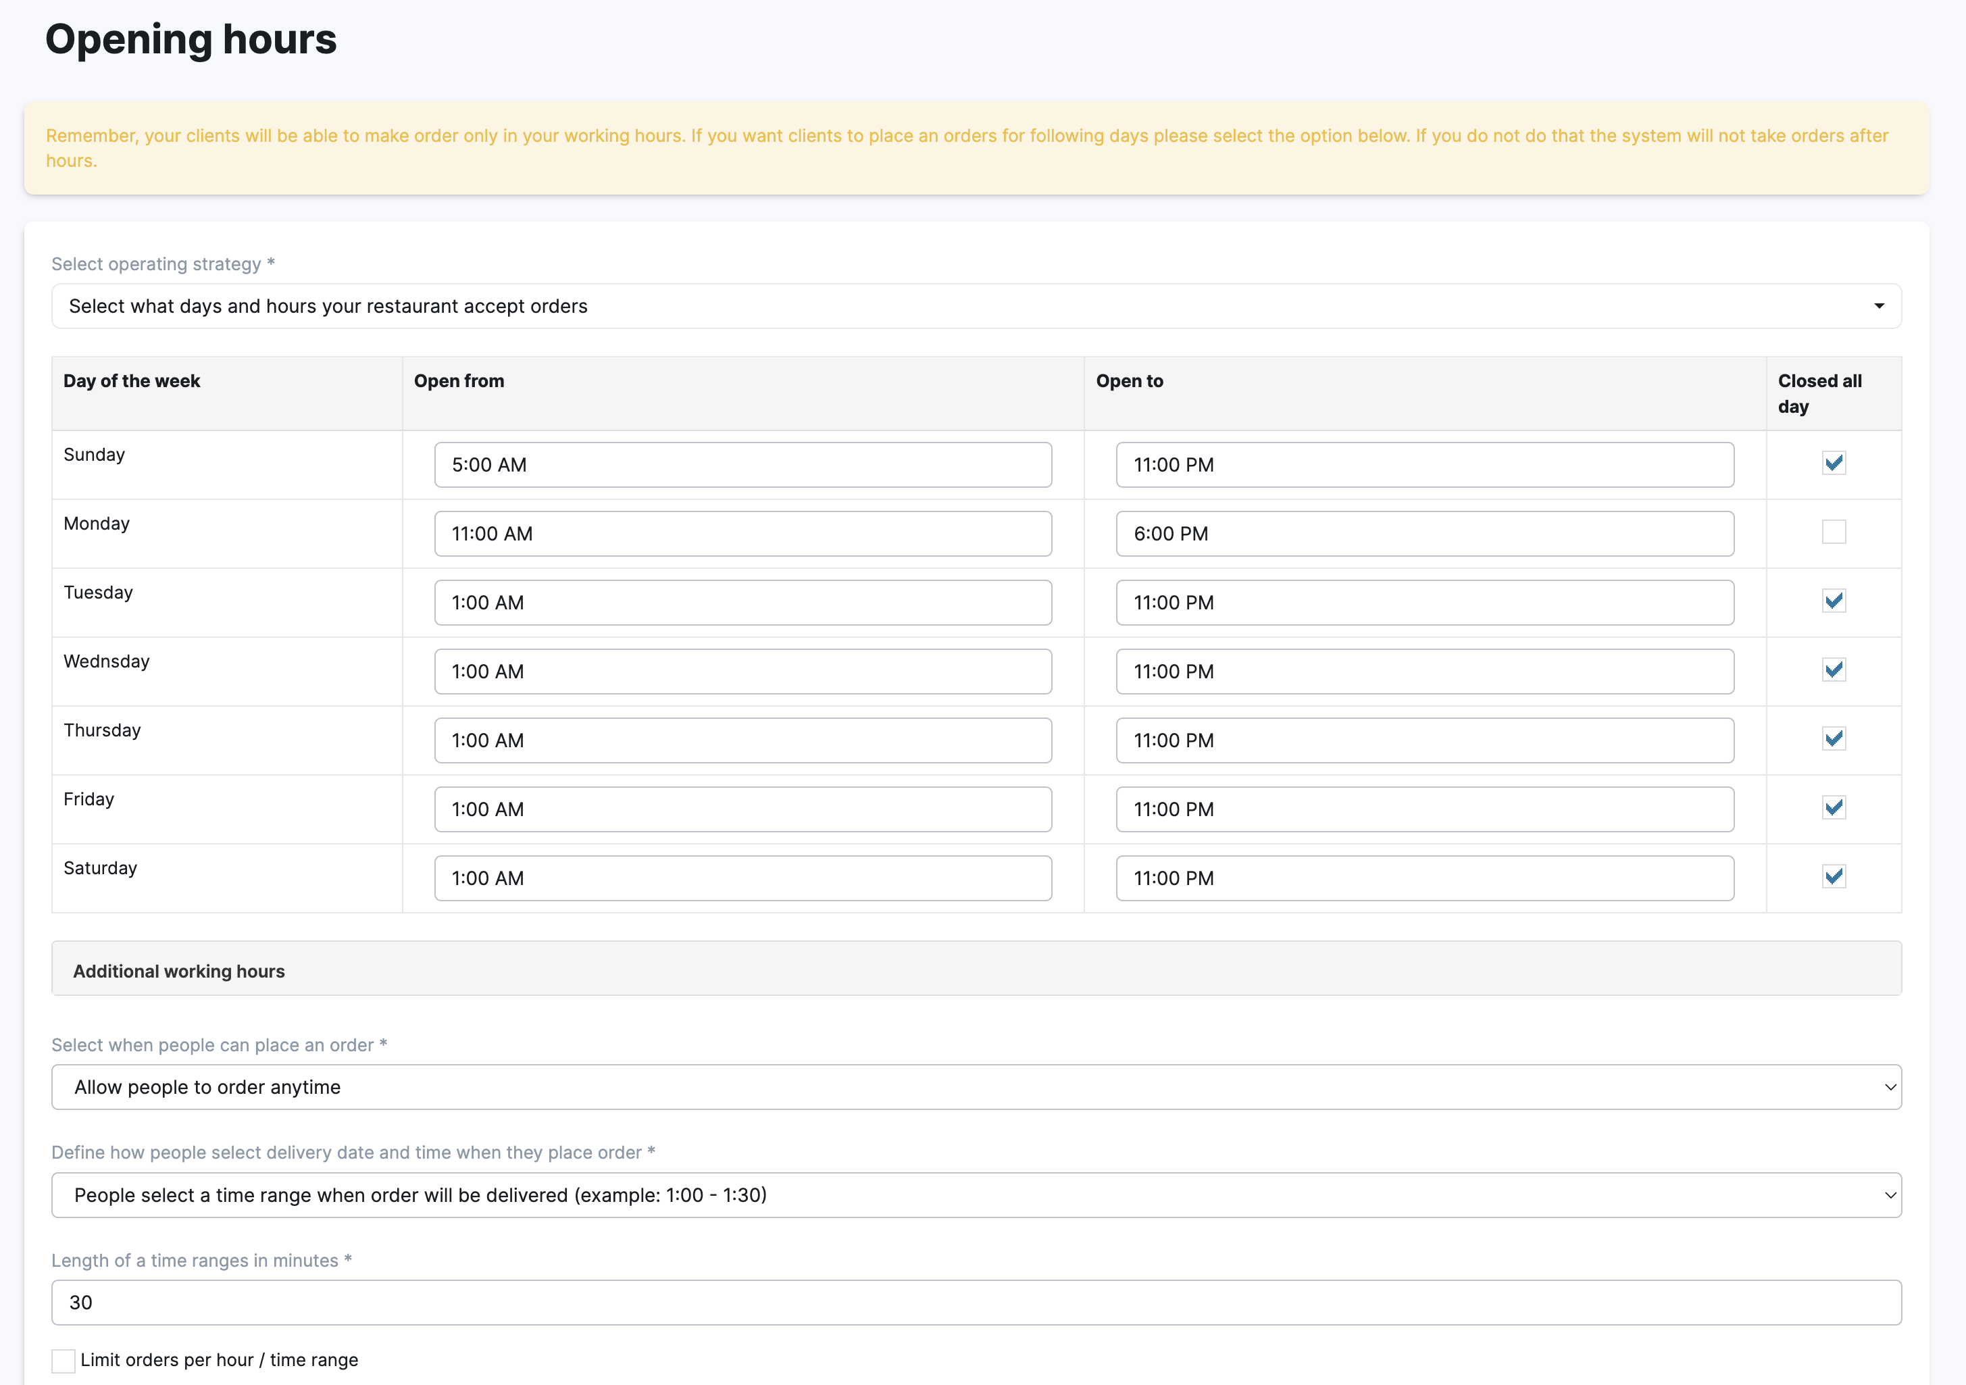Uncheck Sunday's Closed all day checkbox
The image size is (1966, 1385).
point(1834,463)
